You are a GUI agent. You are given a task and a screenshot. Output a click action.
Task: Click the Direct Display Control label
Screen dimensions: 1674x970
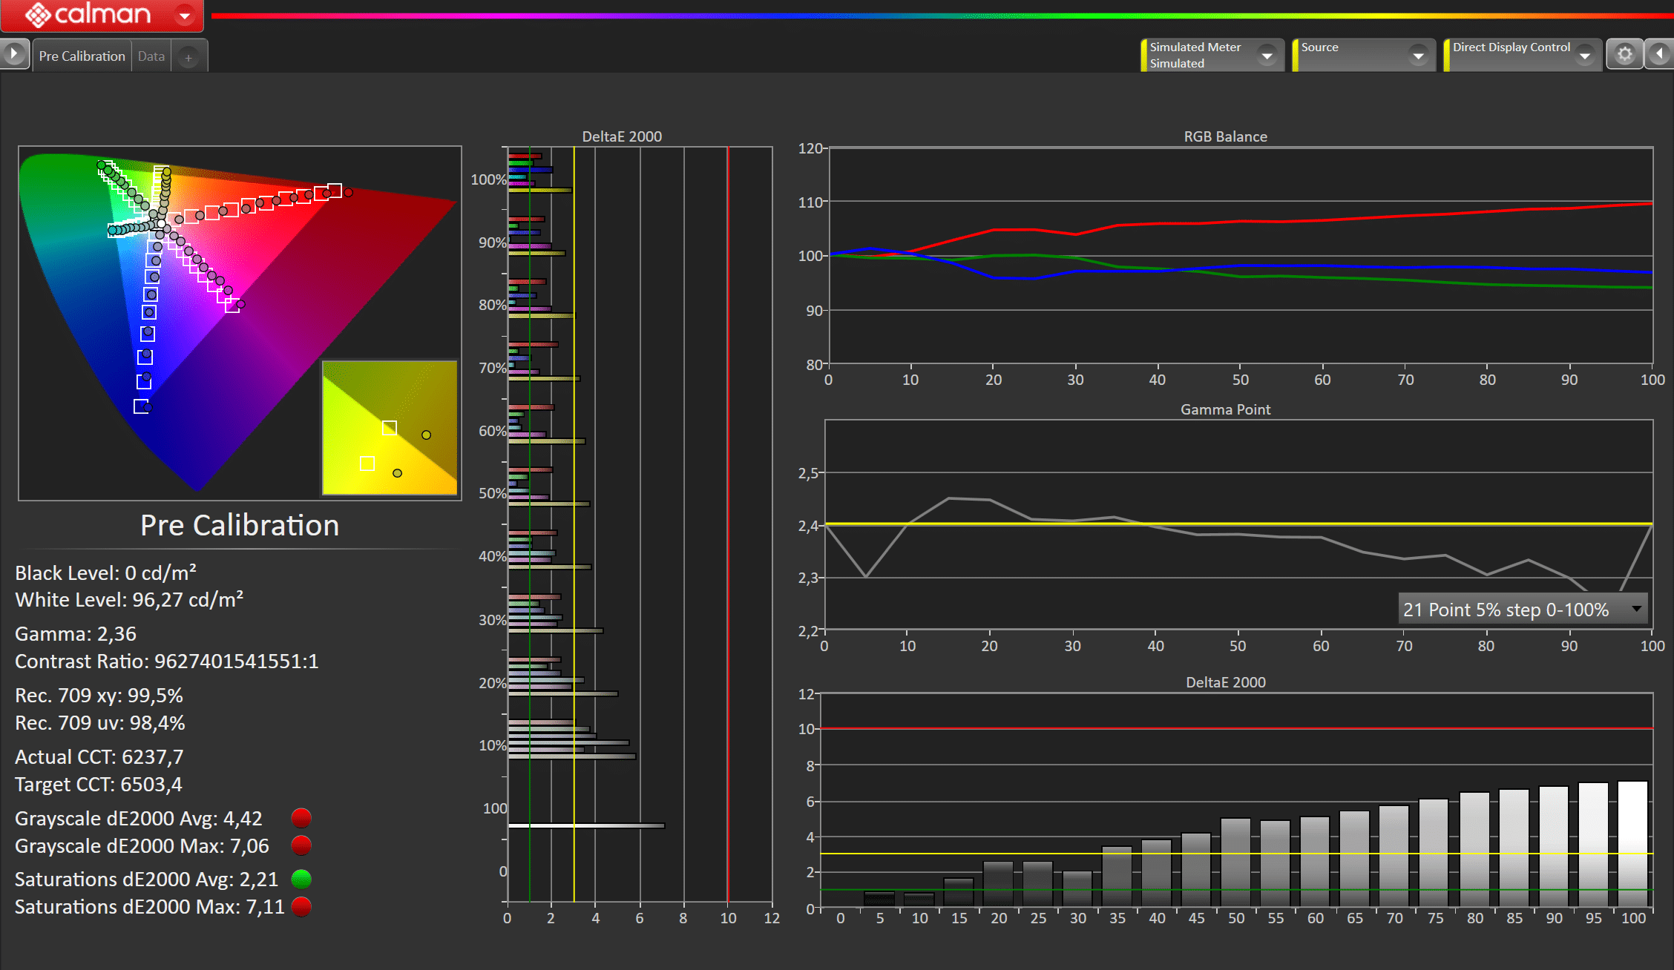(1511, 47)
